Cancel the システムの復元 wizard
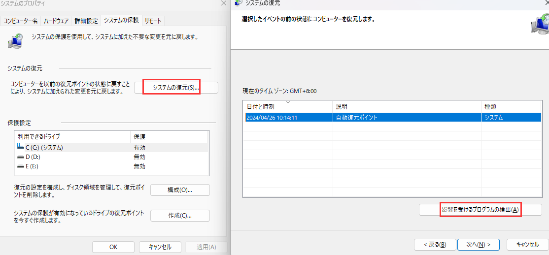The width and height of the screenshot is (549, 255). pyautogui.click(x=528, y=245)
